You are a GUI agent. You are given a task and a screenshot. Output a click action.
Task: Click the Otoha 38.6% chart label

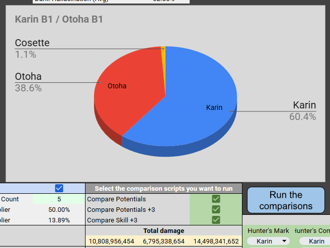(28, 82)
